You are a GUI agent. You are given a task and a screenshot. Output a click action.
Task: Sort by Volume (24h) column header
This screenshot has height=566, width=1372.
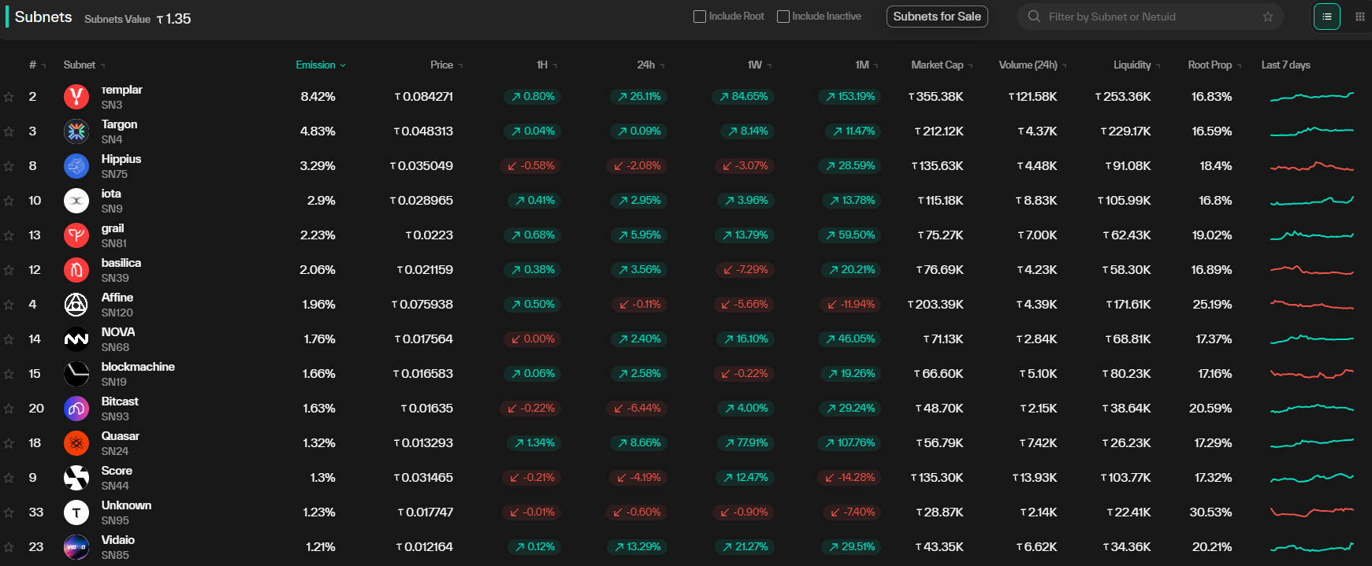[1032, 65]
